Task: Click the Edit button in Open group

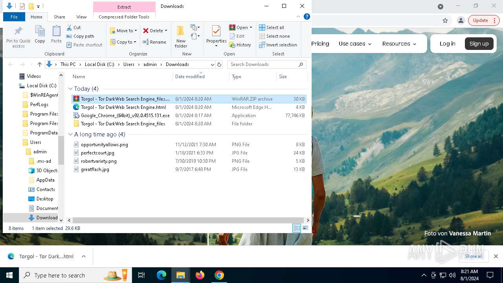Action: click(x=237, y=36)
